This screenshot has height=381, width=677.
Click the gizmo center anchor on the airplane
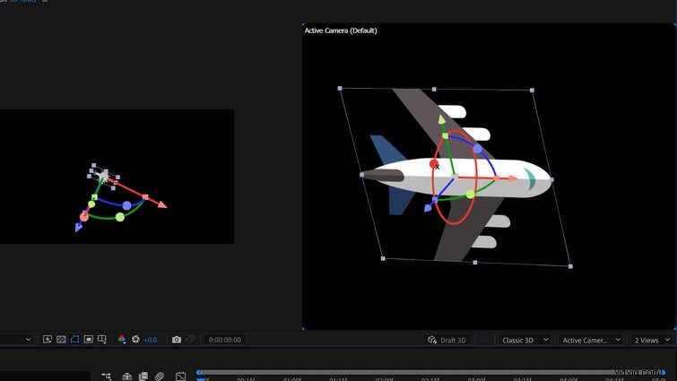(x=456, y=177)
